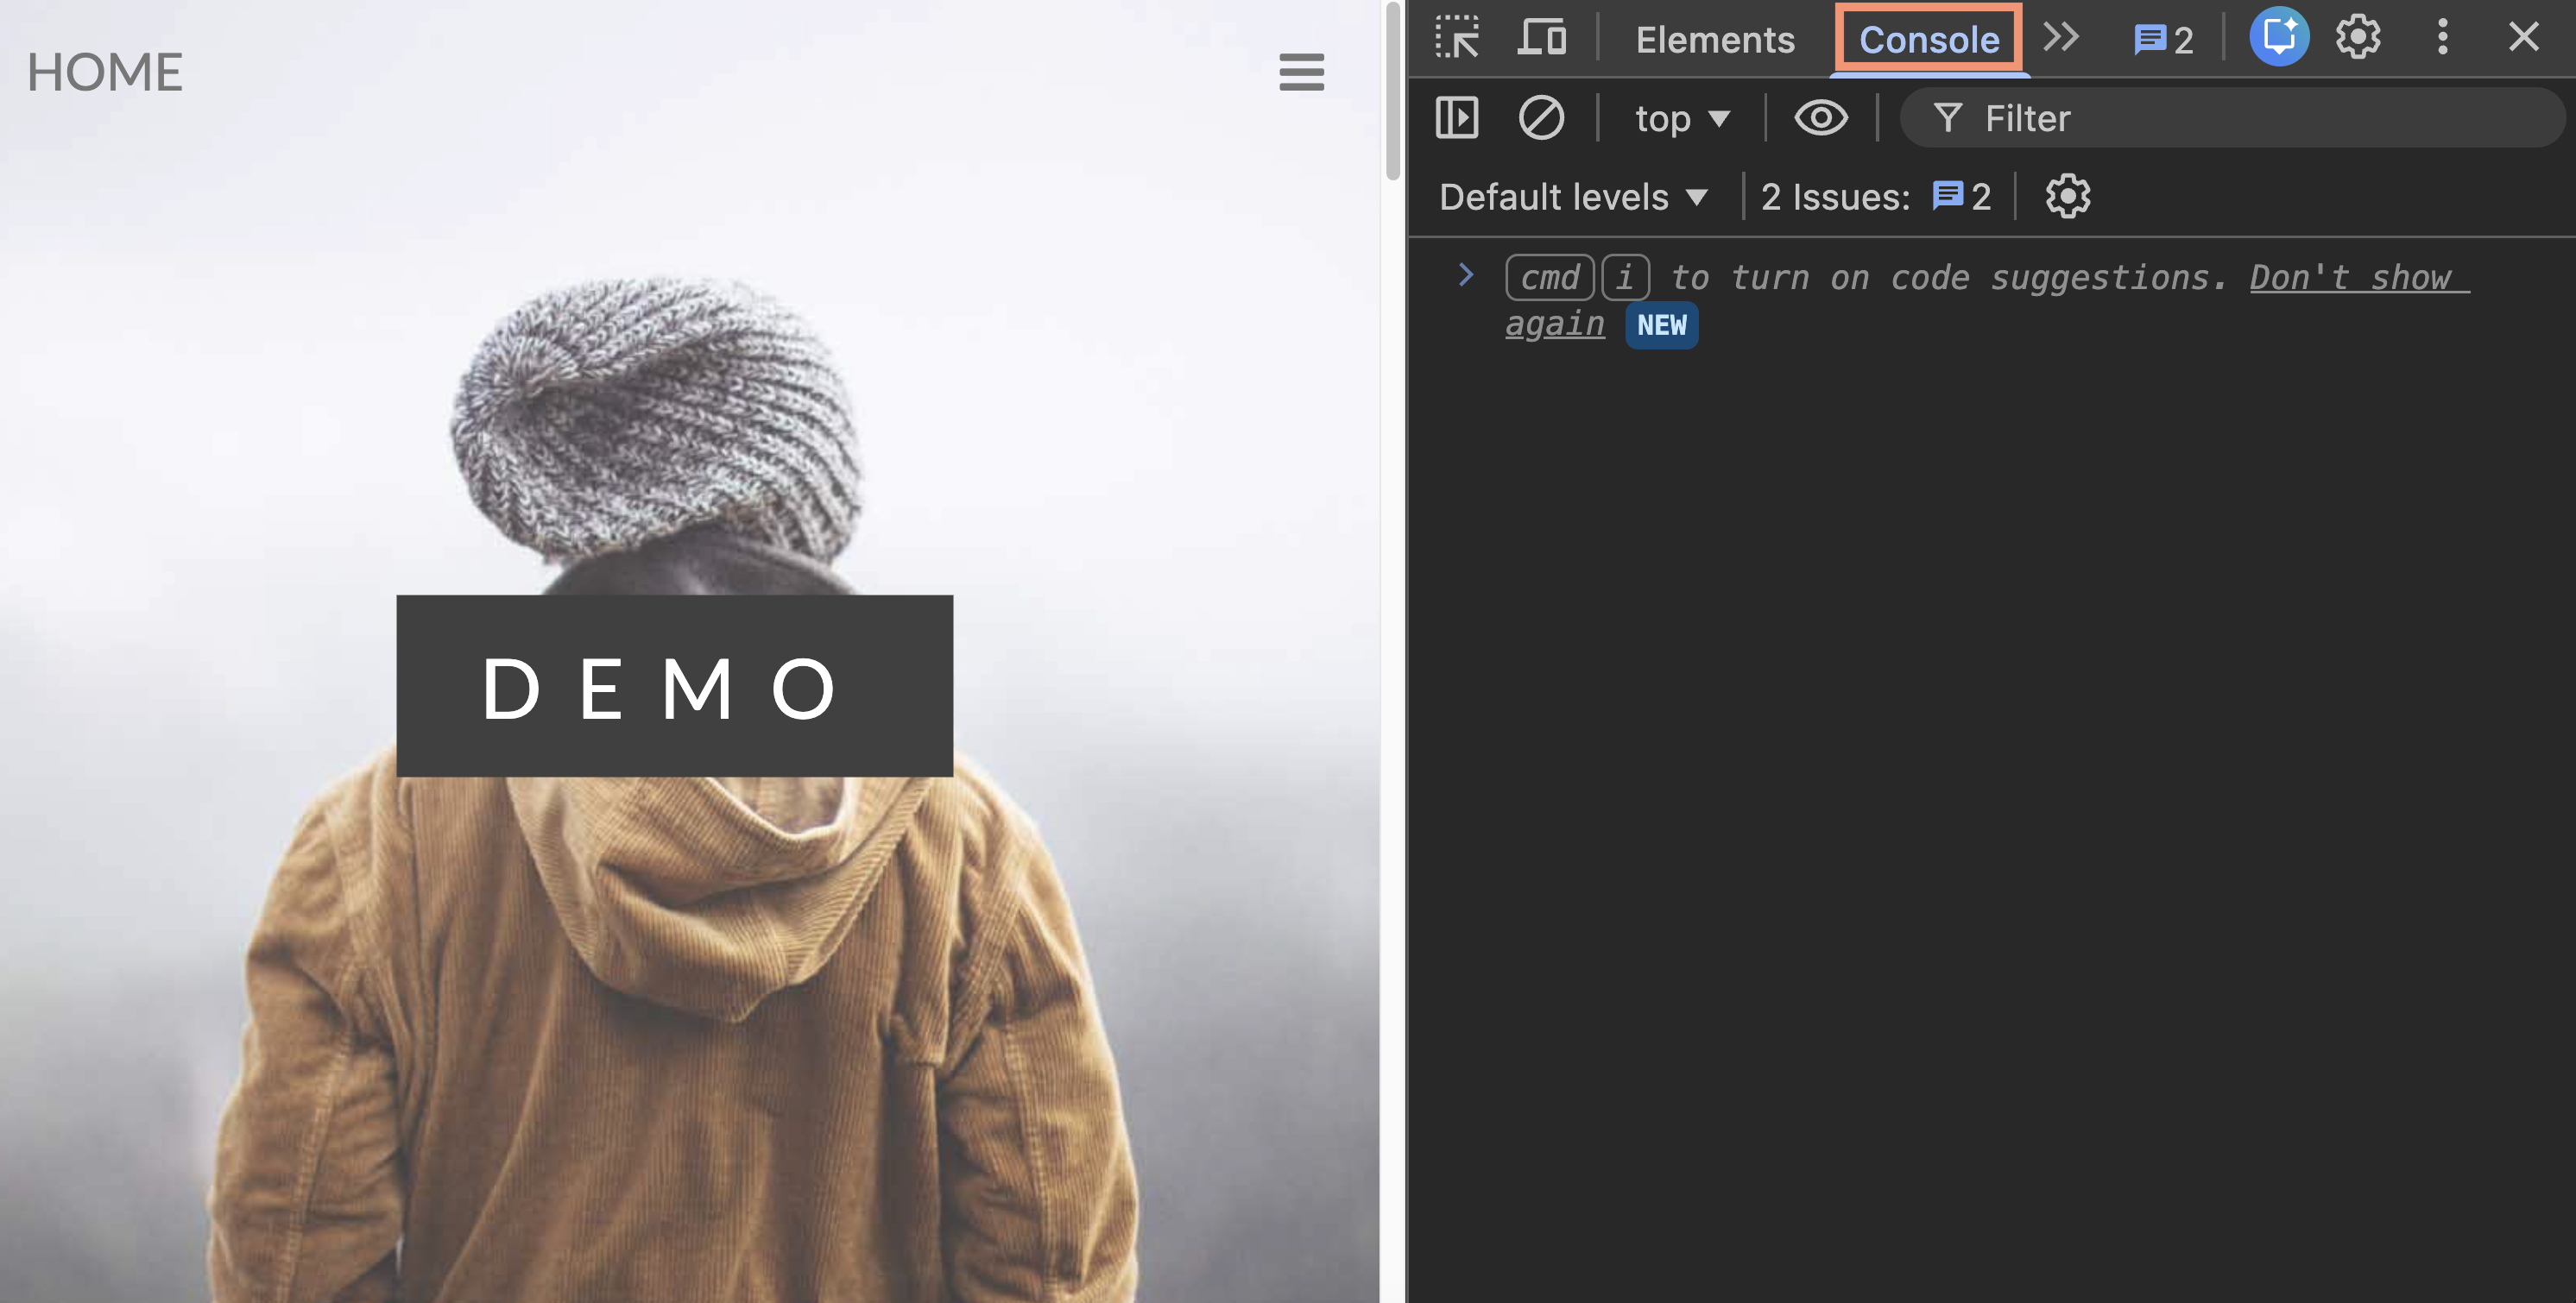
Task: Click the console Filter input field
Action: (x=2230, y=119)
